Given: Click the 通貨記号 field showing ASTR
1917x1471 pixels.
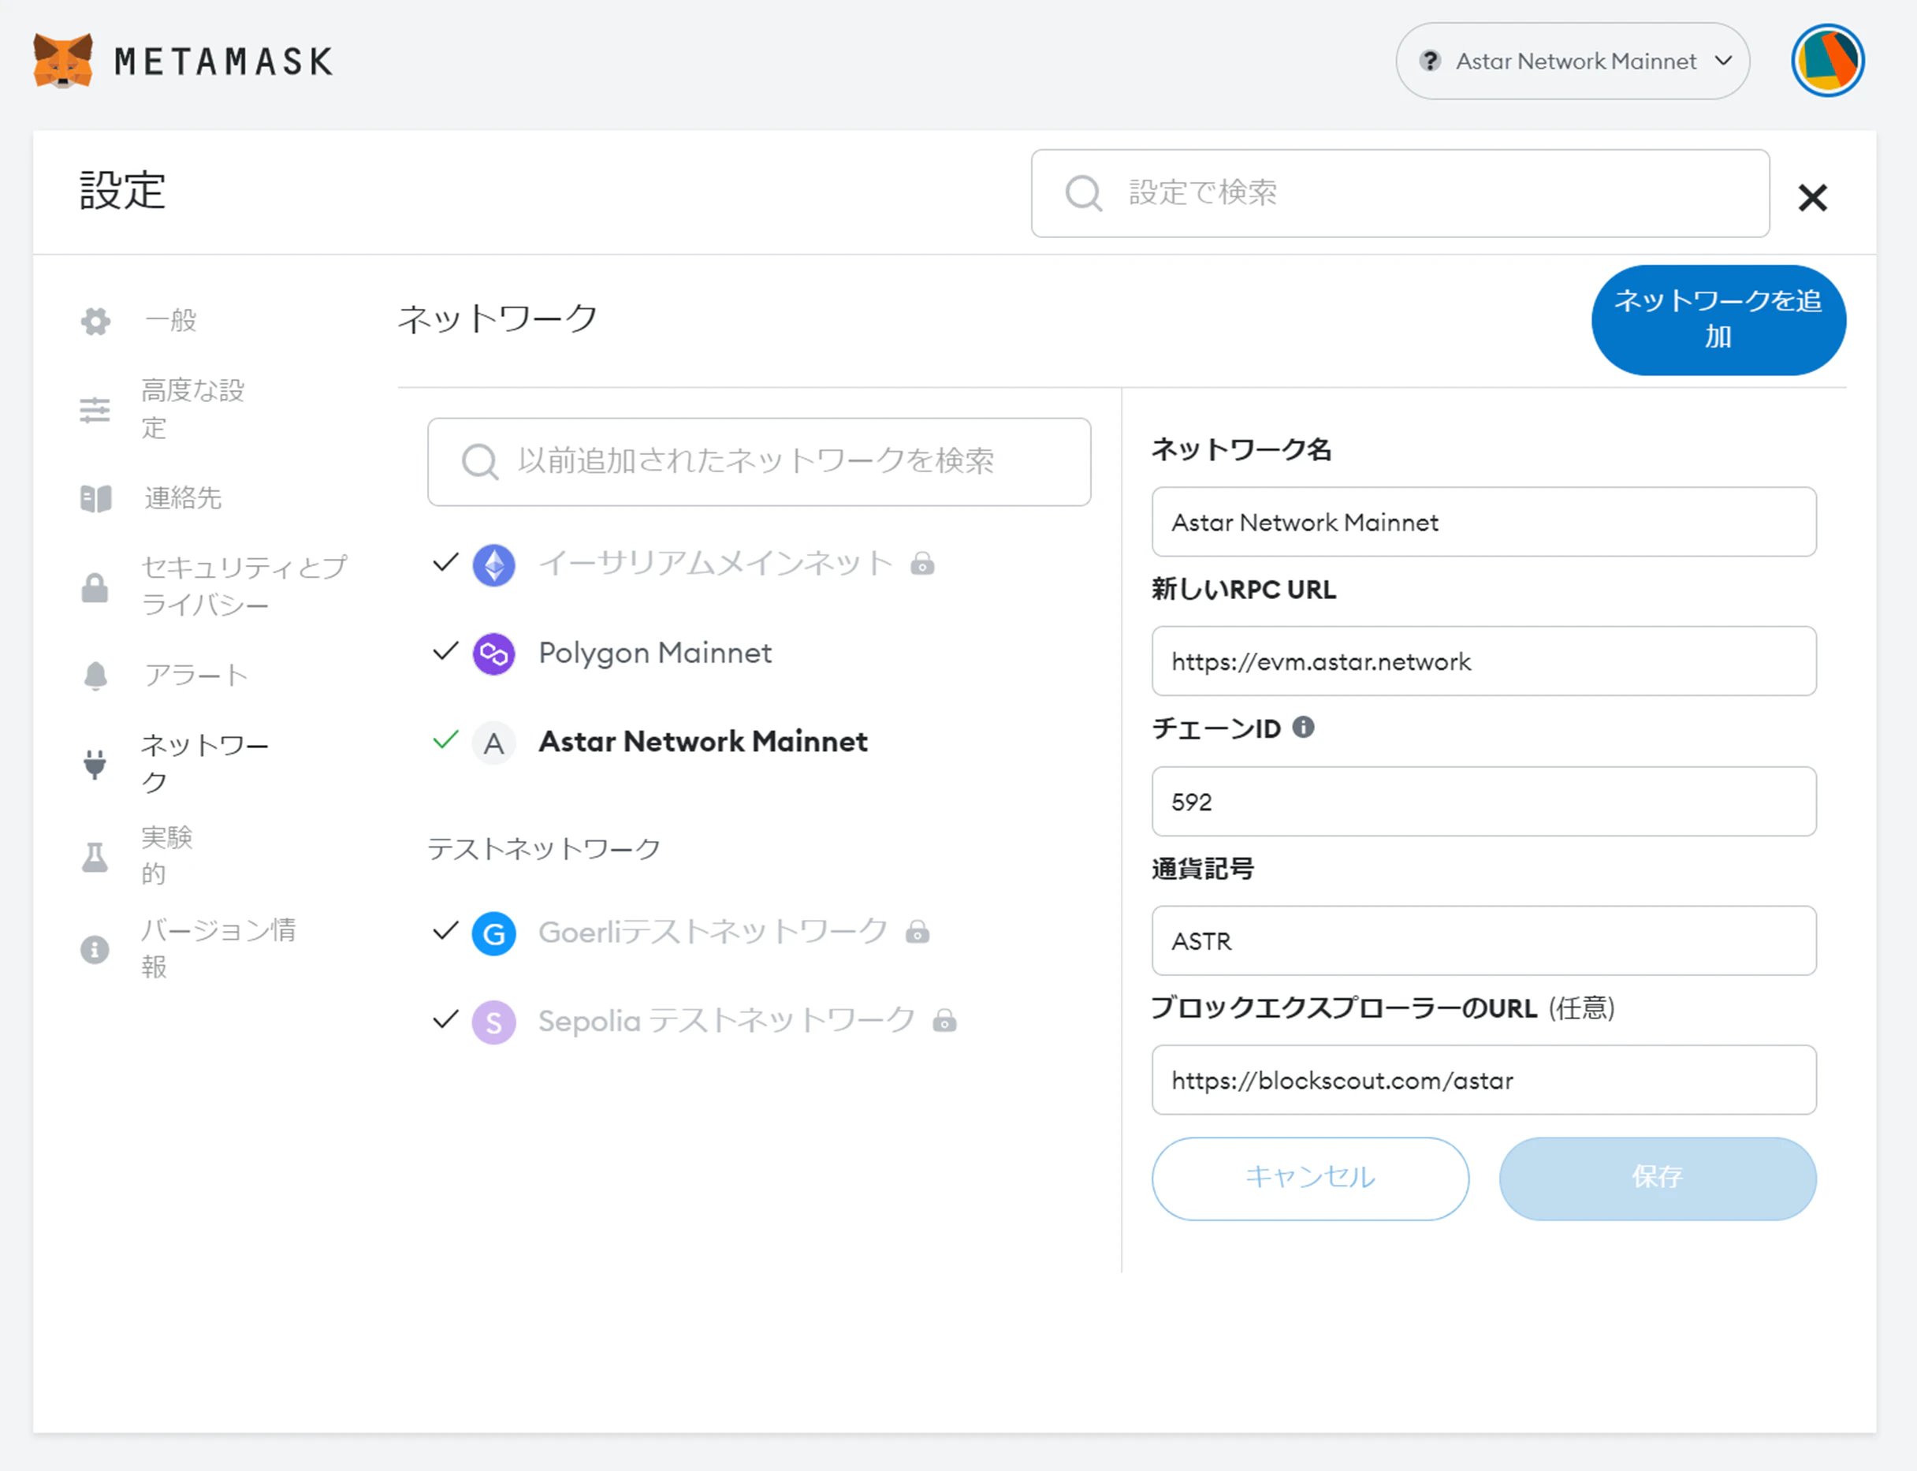Looking at the screenshot, I should (x=1483, y=940).
